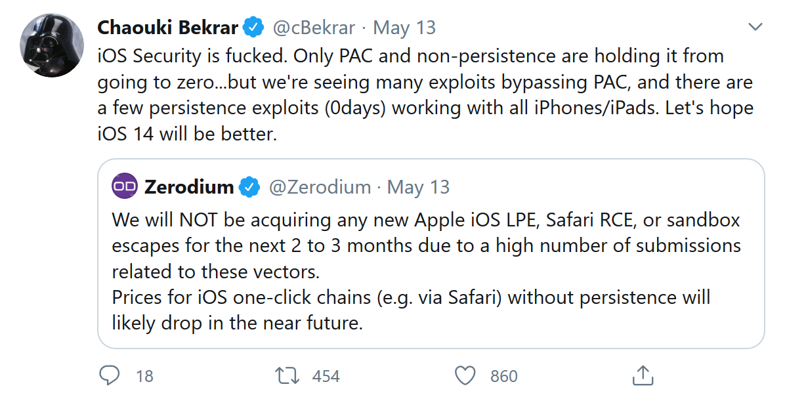Click the verified badge next to Chaouki Bekrar
785x401 pixels.
(253, 27)
